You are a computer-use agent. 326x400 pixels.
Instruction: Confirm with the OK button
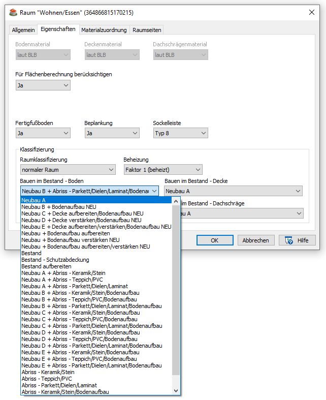(x=215, y=240)
